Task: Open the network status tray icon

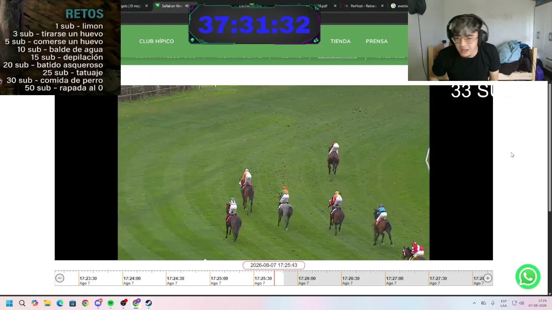Action: click(514, 303)
